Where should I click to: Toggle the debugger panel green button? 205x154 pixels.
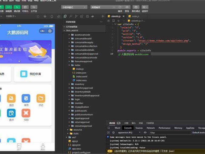pos(17,7)
